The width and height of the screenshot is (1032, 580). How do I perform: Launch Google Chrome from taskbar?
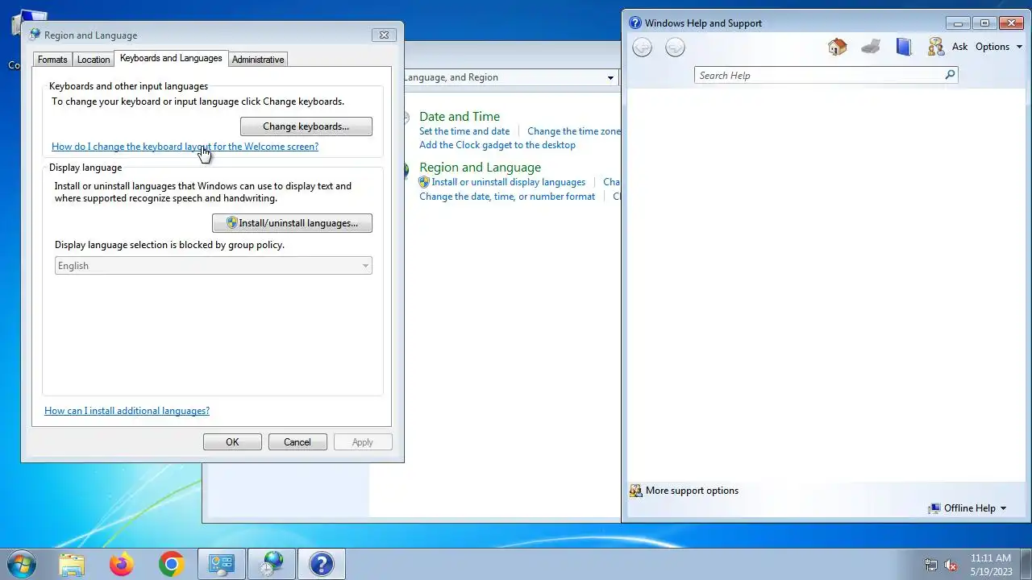[171, 564]
